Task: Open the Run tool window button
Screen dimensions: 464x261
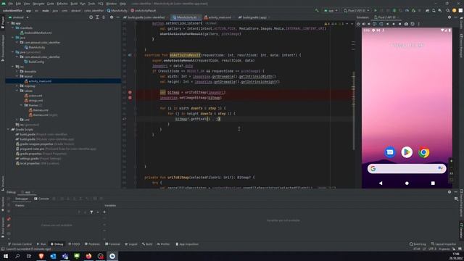Action: [41, 244]
